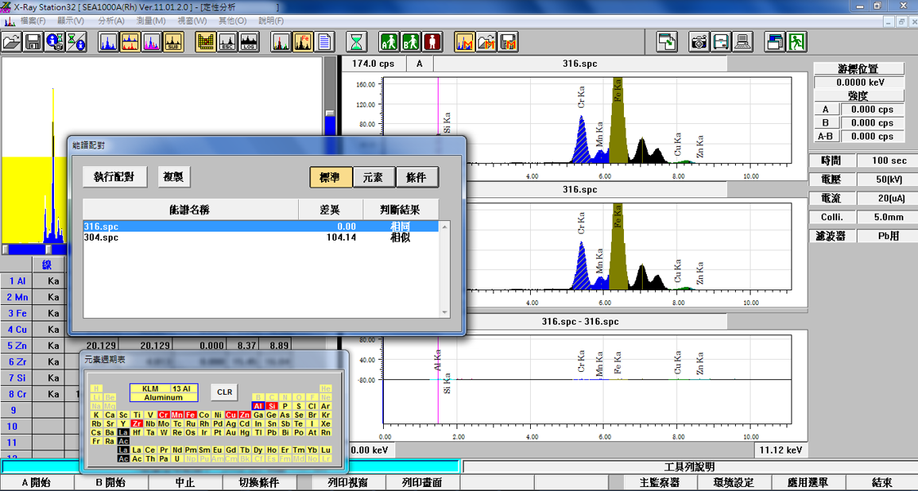Viewport: 918px width, 491px height.
Task: Select the single blue spectrum display icon
Action: click(109, 42)
